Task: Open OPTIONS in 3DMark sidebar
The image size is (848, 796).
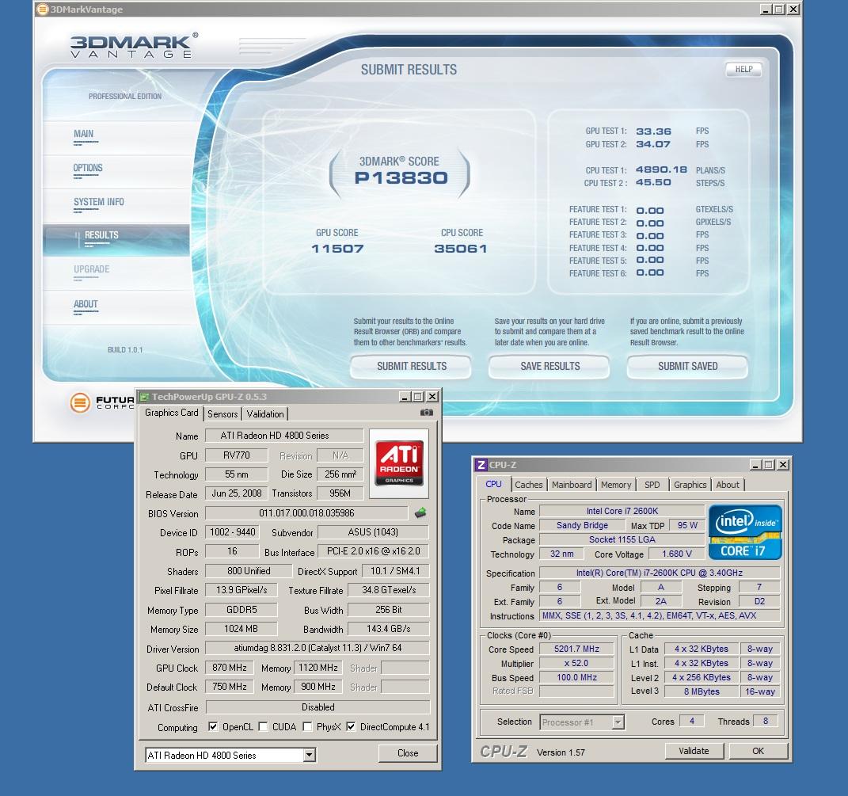Action: [88, 168]
